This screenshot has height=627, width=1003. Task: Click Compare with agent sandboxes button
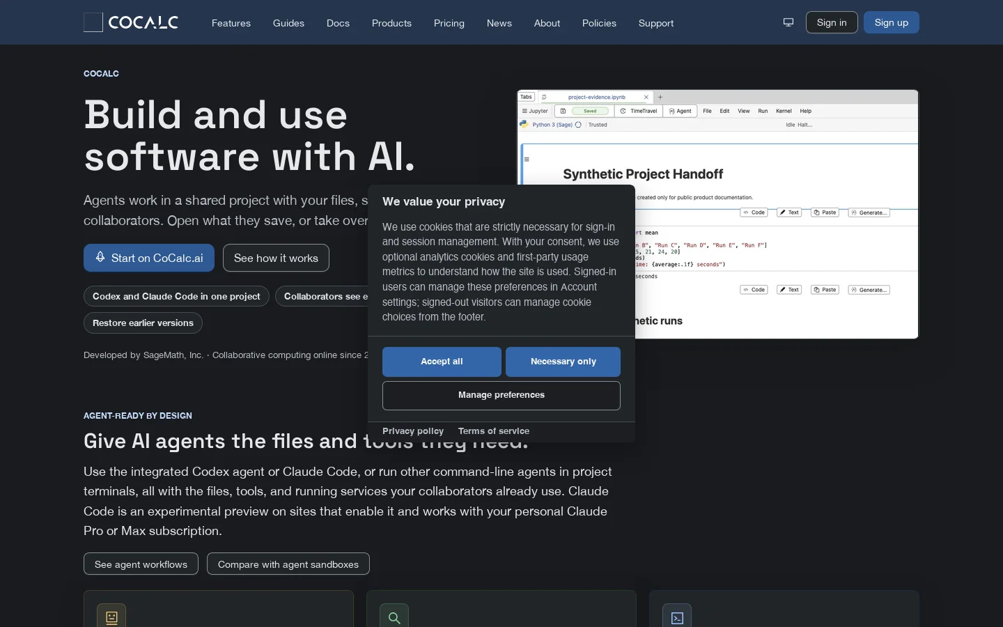(x=288, y=564)
